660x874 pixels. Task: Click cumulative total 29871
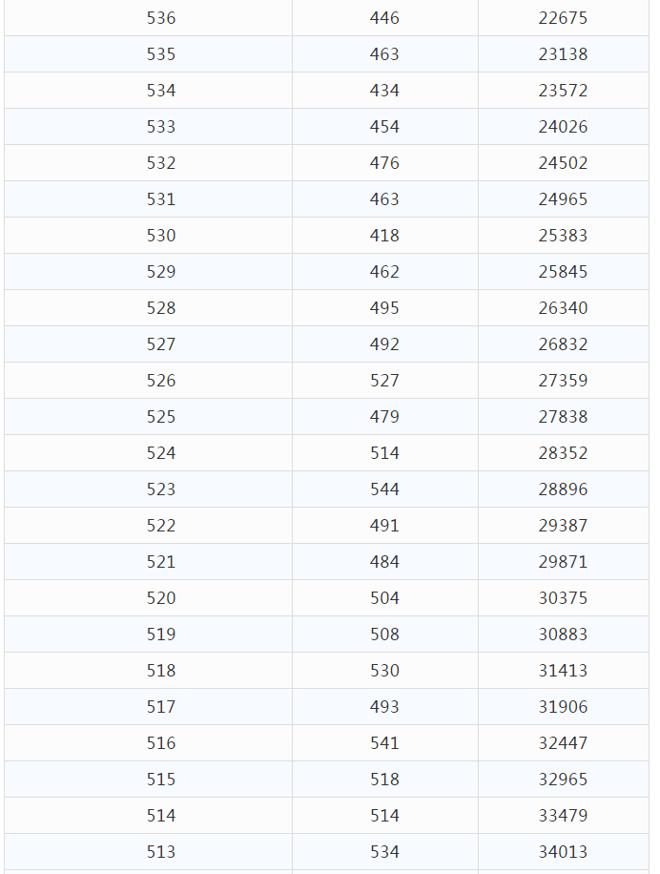(563, 562)
